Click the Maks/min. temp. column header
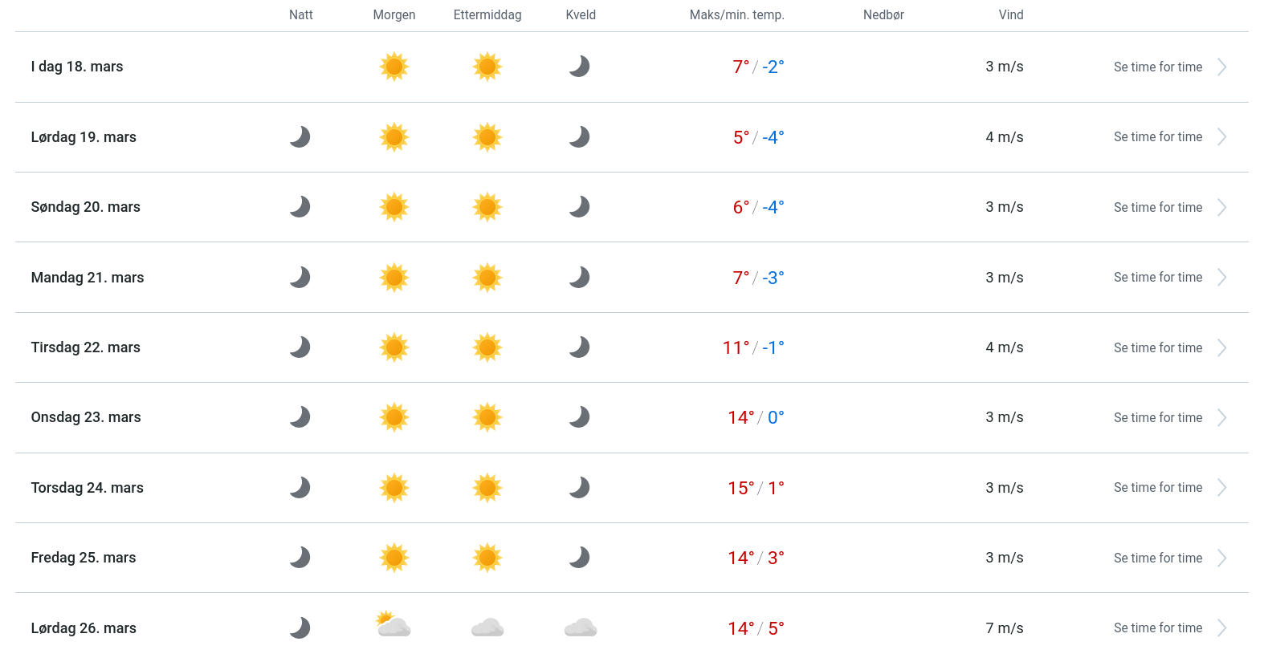Screen dimensions: 1264x662 [x=736, y=15]
